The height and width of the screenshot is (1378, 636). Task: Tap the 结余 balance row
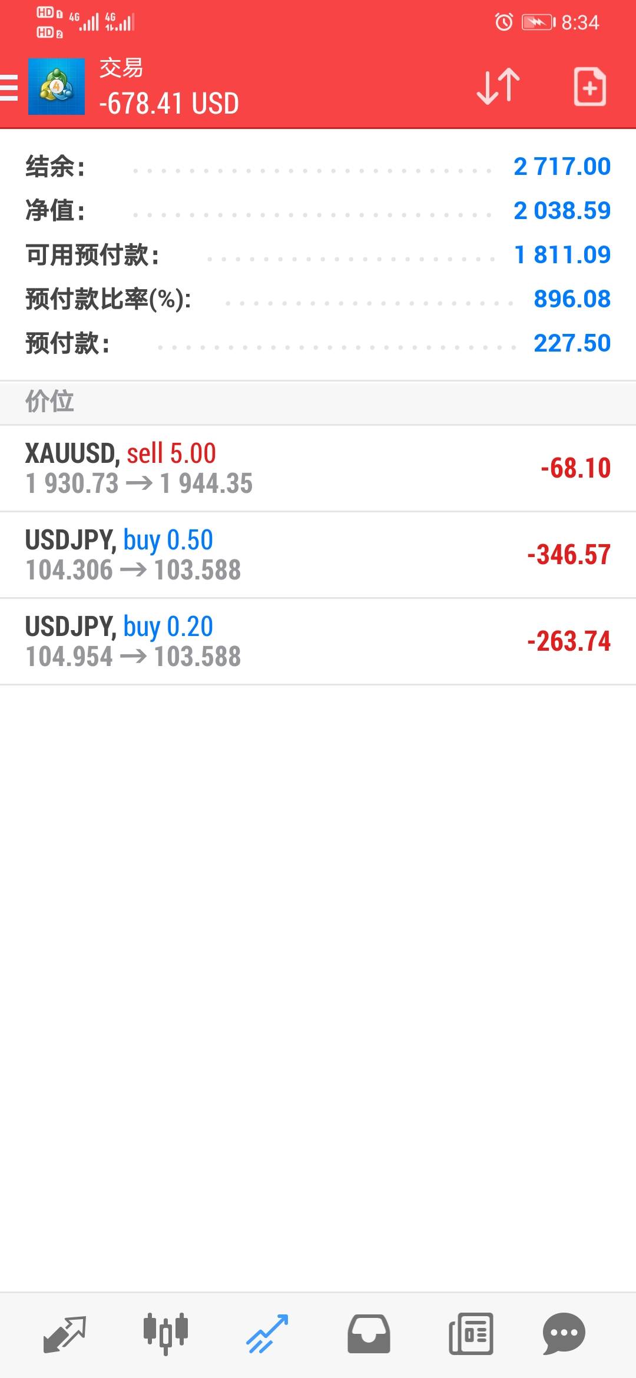(x=318, y=167)
